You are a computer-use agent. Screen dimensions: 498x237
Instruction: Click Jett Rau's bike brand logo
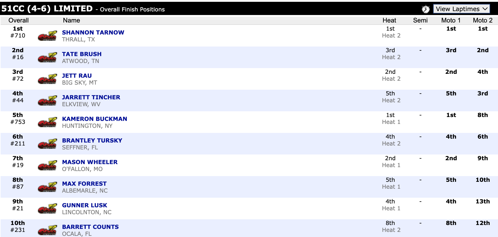(x=47, y=79)
